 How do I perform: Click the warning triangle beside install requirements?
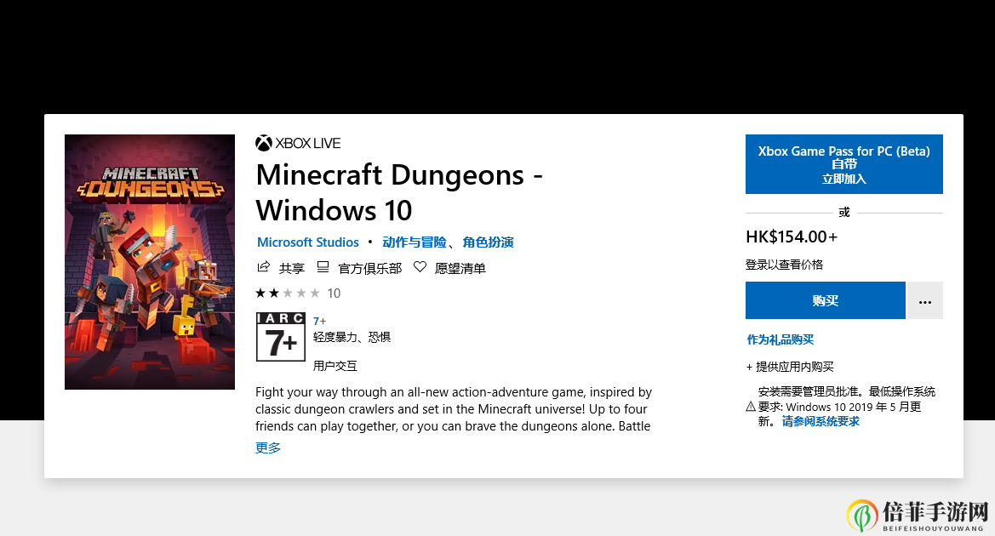click(751, 407)
